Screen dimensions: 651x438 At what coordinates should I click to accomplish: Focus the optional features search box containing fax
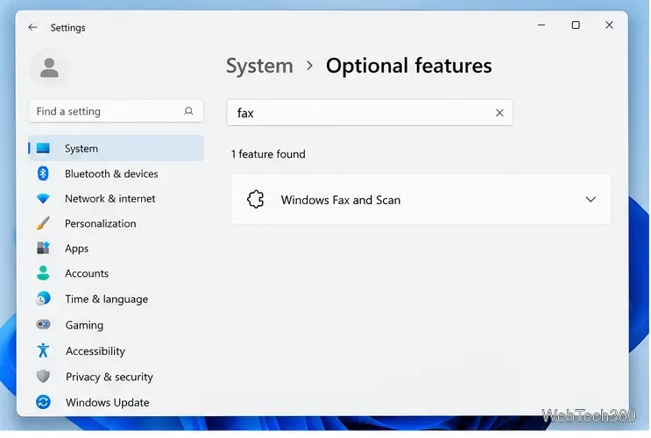coord(370,112)
